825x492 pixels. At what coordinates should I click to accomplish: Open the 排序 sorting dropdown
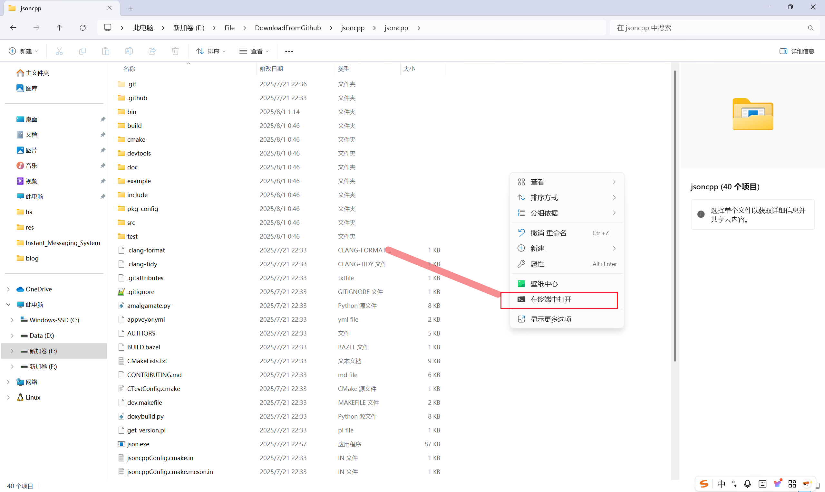[211, 51]
